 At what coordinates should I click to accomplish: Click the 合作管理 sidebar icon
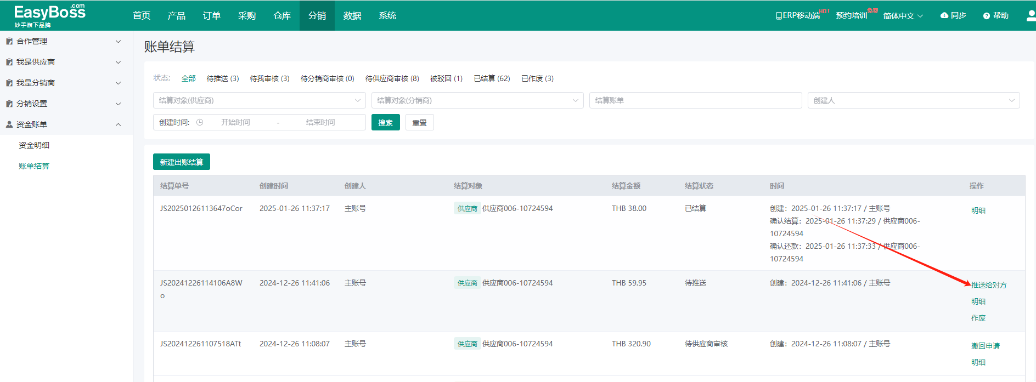click(9, 41)
